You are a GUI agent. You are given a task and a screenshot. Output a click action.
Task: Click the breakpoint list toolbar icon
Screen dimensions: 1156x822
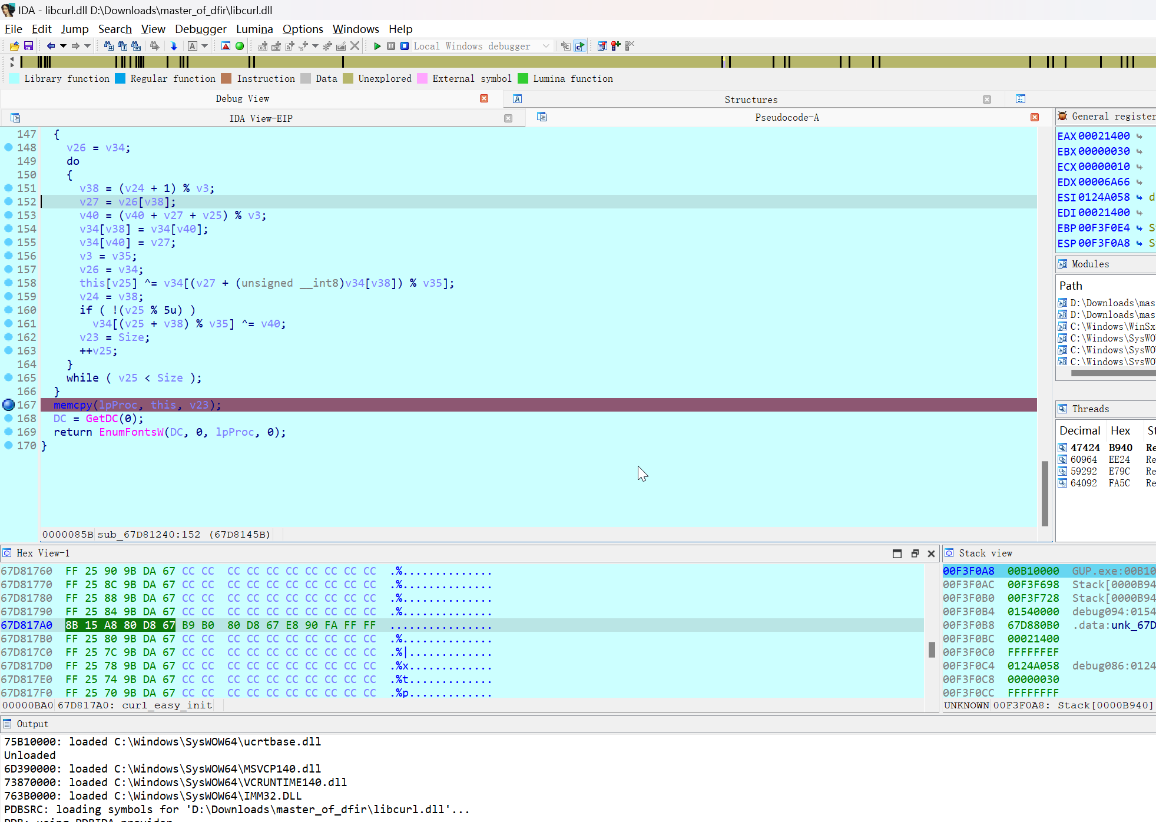click(602, 46)
